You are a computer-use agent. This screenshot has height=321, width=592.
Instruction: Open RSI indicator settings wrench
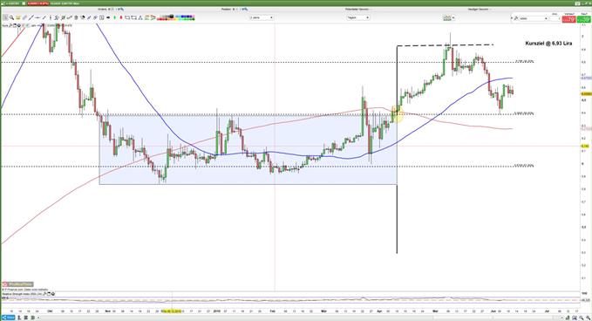[x=44, y=294]
